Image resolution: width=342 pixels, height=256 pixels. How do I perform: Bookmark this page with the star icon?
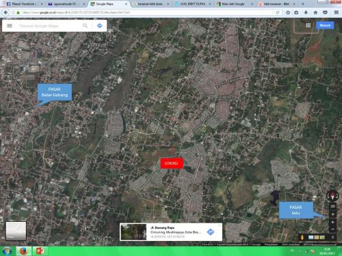tap(288, 12)
